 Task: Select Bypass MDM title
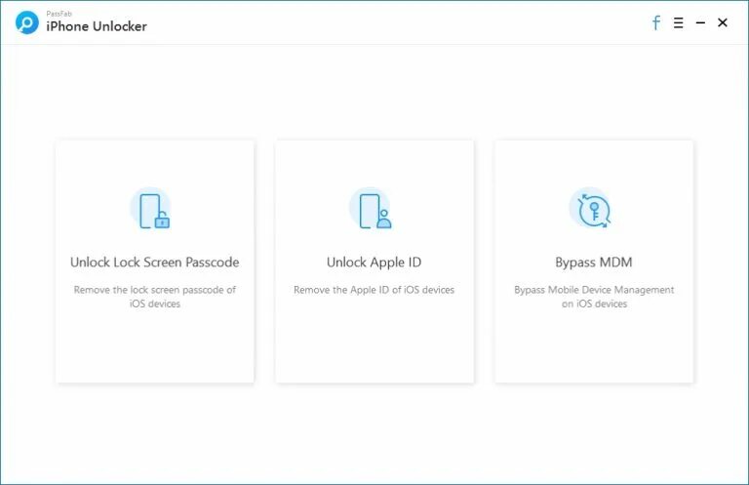pyautogui.click(x=594, y=263)
